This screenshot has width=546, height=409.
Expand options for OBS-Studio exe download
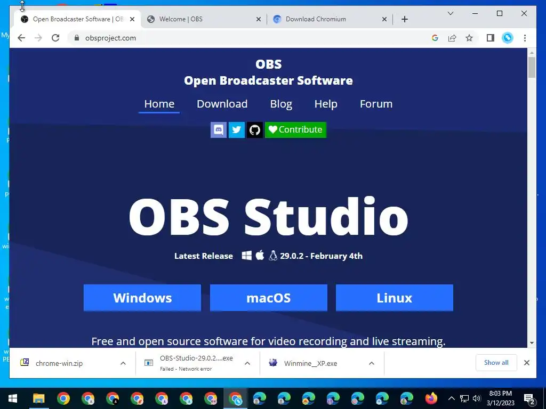(x=247, y=363)
